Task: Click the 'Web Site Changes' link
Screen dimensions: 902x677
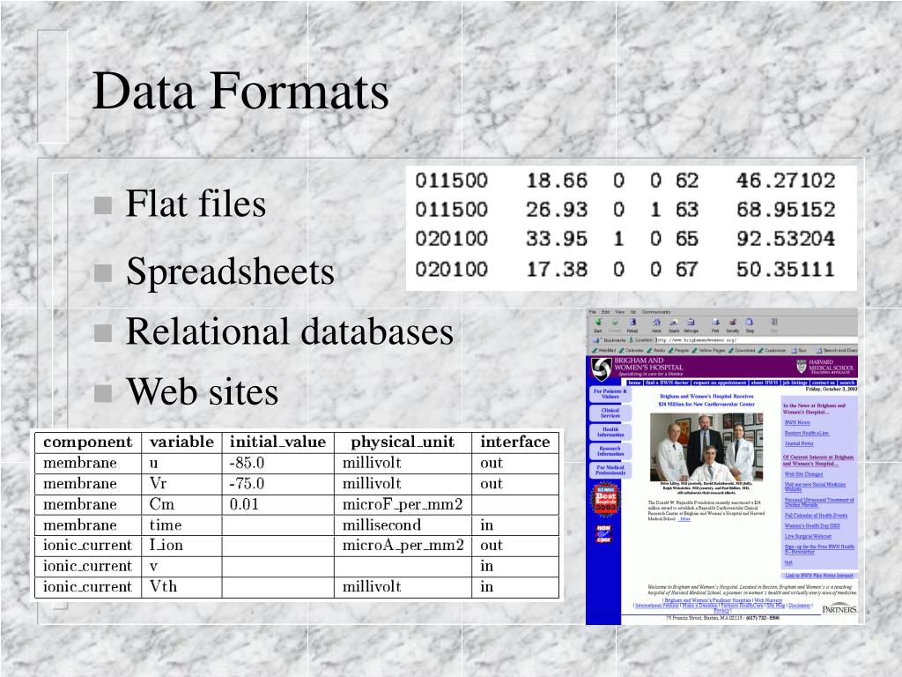Action: [803, 474]
